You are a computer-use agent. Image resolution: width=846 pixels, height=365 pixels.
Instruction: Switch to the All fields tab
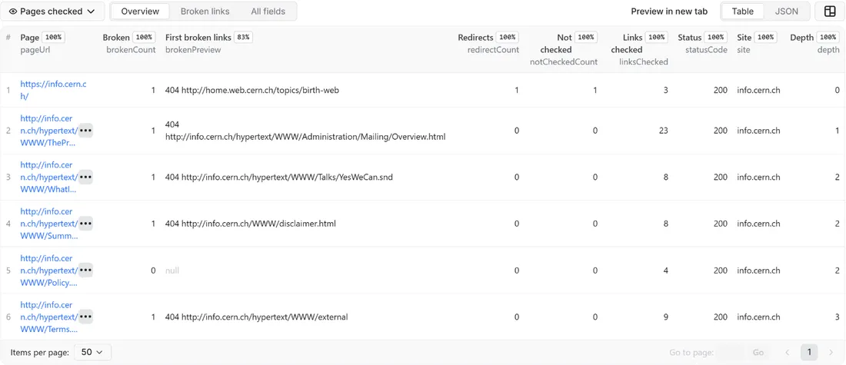coord(268,12)
